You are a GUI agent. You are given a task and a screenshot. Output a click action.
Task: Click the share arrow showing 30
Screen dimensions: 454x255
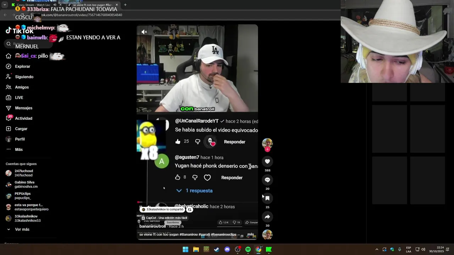tap(267, 217)
